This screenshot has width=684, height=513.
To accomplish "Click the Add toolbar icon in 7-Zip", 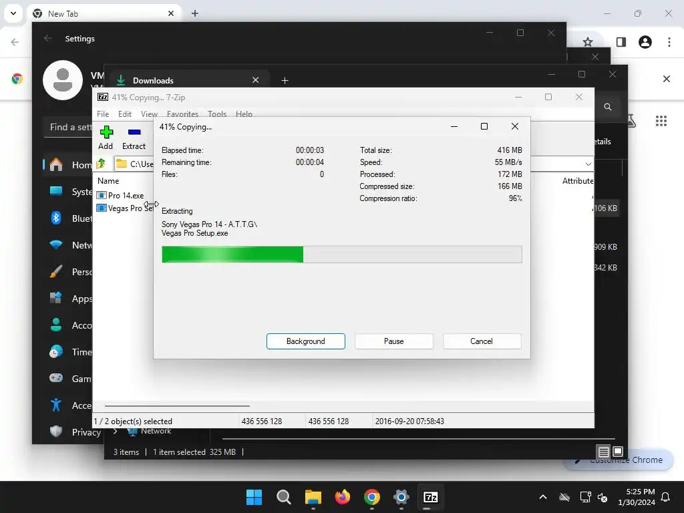I will tap(106, 138).
